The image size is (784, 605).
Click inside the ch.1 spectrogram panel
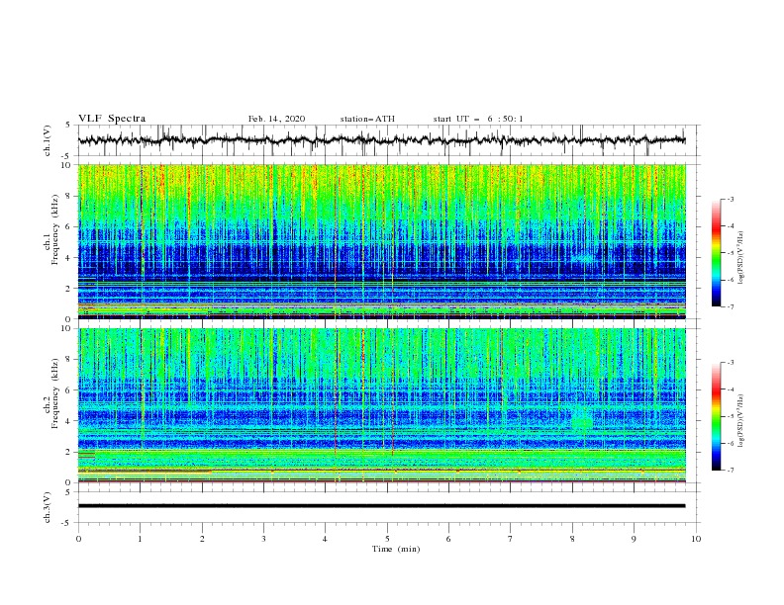(x=381, y=241)
